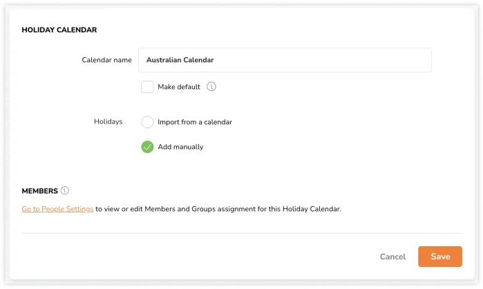
Task: Click the Holidays section label
Action: pyautogui.click(x=108, y=121)
